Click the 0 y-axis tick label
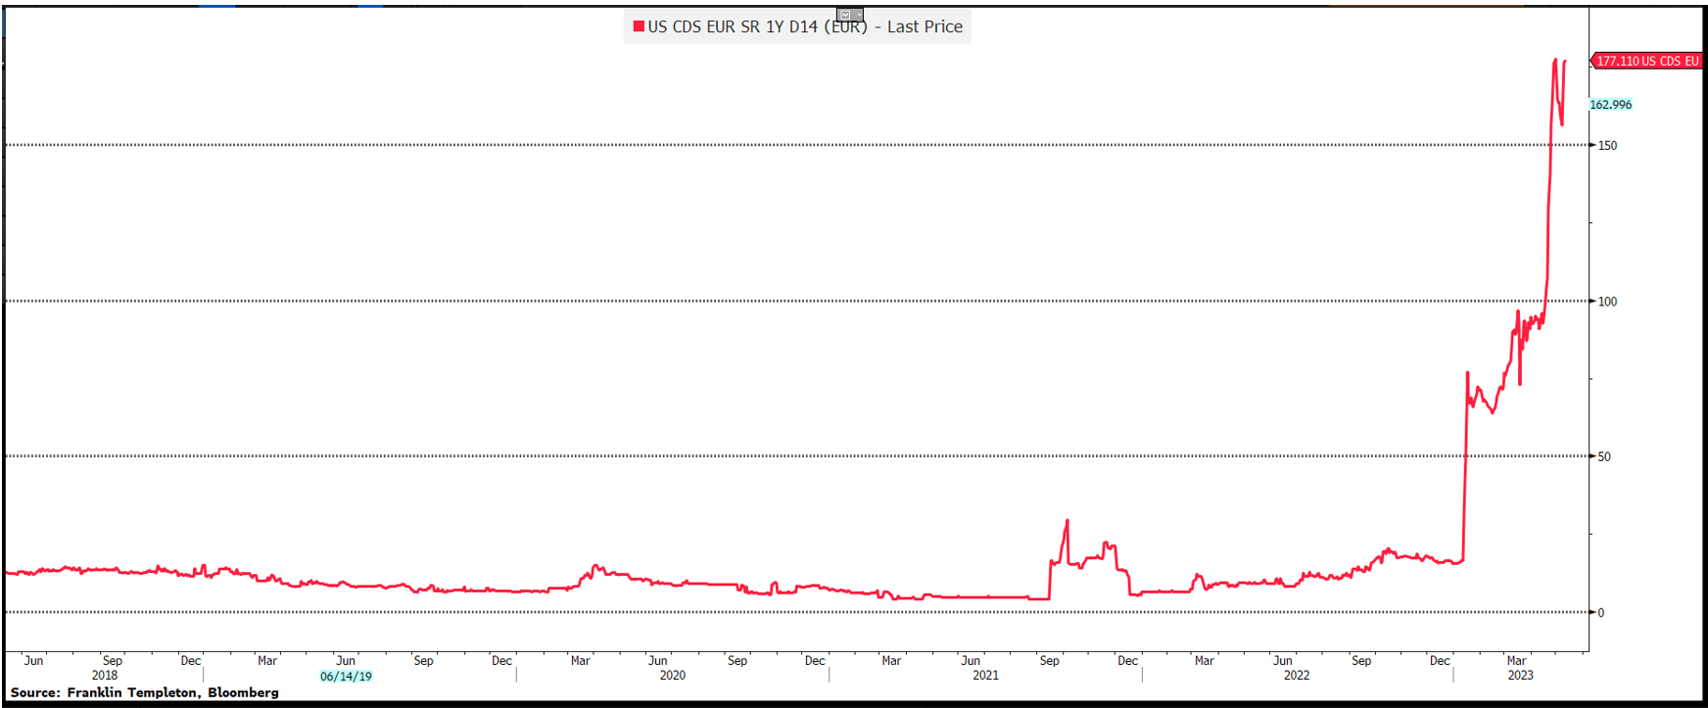Image resolution: width=1708 pixels, height=708 pixels. [1601, 613]
